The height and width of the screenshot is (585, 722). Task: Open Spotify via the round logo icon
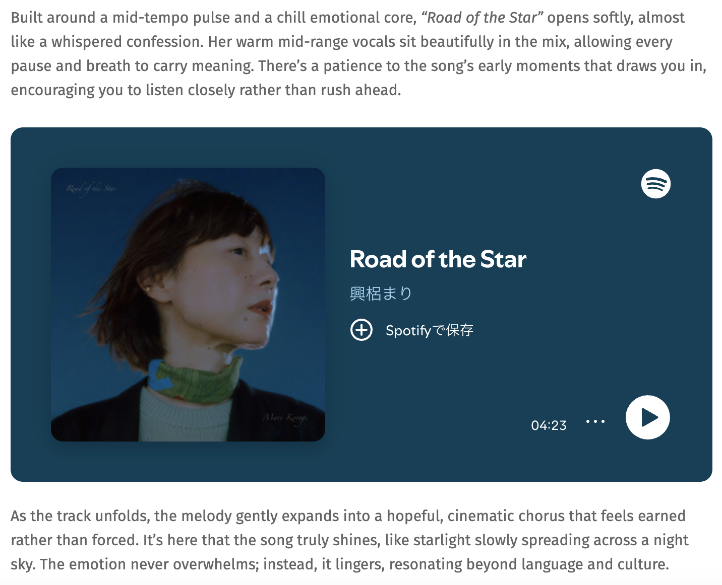(x=655, y=184)
